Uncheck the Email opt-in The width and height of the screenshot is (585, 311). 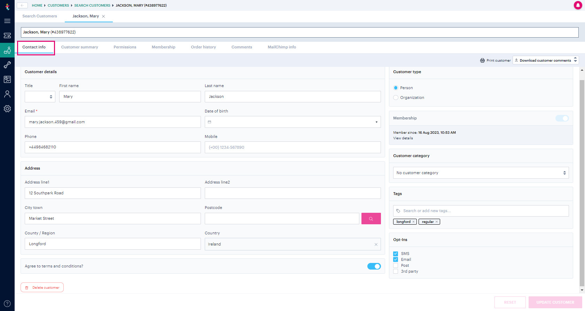(x=396, y=260)
